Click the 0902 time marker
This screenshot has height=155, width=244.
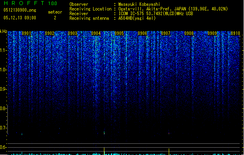50,33
